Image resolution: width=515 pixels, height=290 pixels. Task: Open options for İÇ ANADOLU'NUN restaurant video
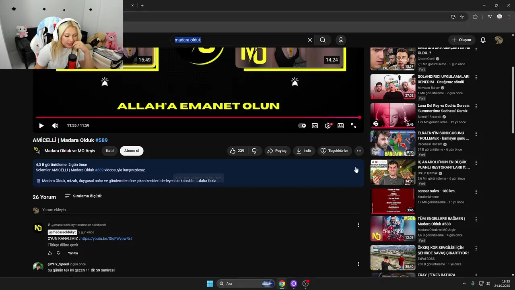[x=476, y=163]
